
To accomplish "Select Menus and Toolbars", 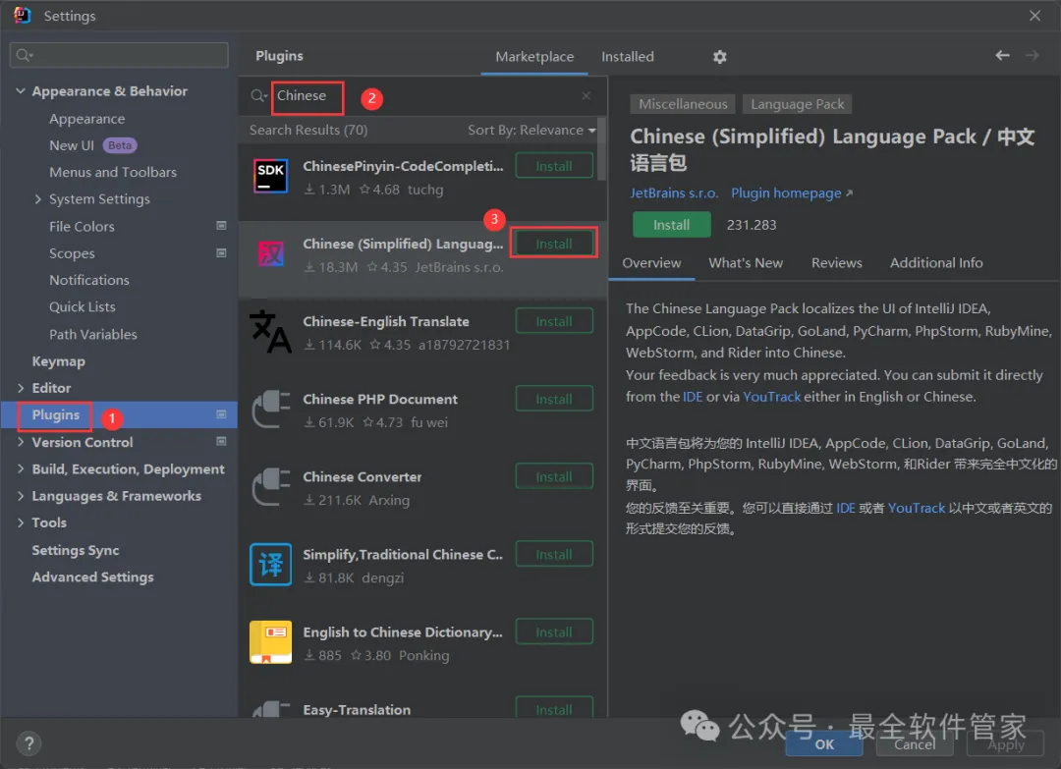I will (112, 172).
